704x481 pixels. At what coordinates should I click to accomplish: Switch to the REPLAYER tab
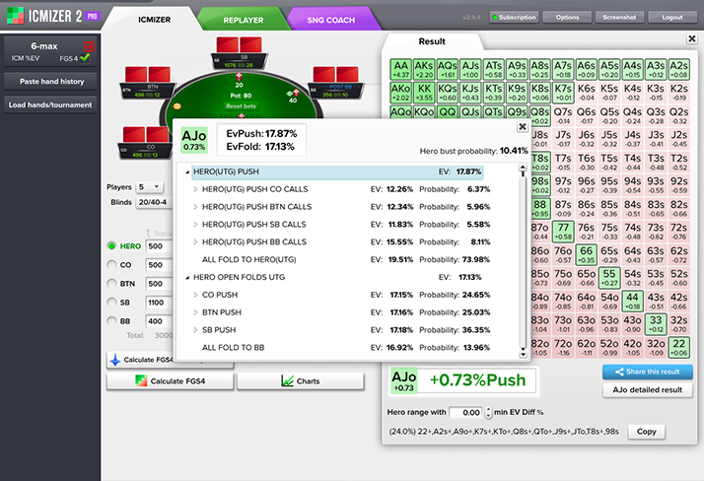(244, 20)
